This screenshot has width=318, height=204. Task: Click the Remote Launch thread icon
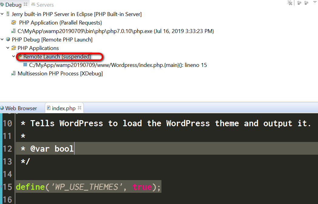(19, 57)
